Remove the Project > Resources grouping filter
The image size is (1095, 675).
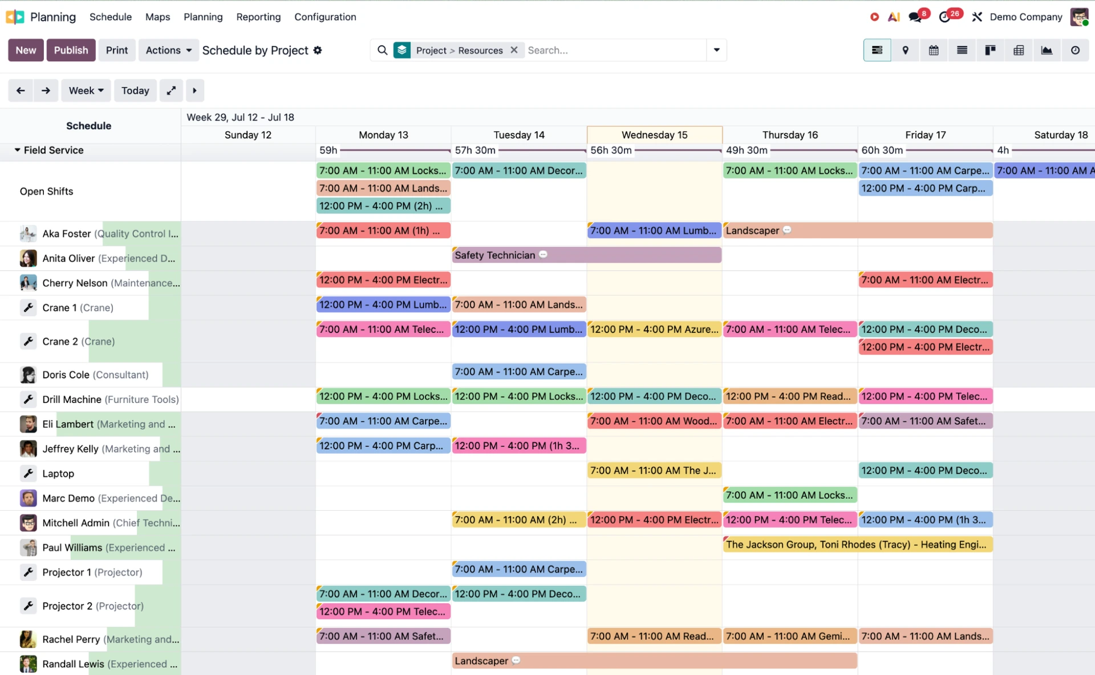pos(514,50)
